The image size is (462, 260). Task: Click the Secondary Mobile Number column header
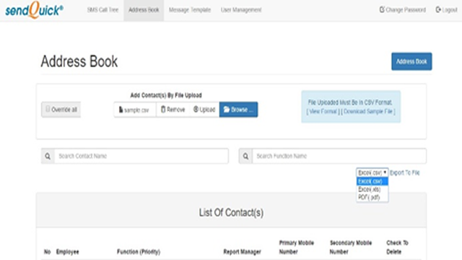(351, 247)
